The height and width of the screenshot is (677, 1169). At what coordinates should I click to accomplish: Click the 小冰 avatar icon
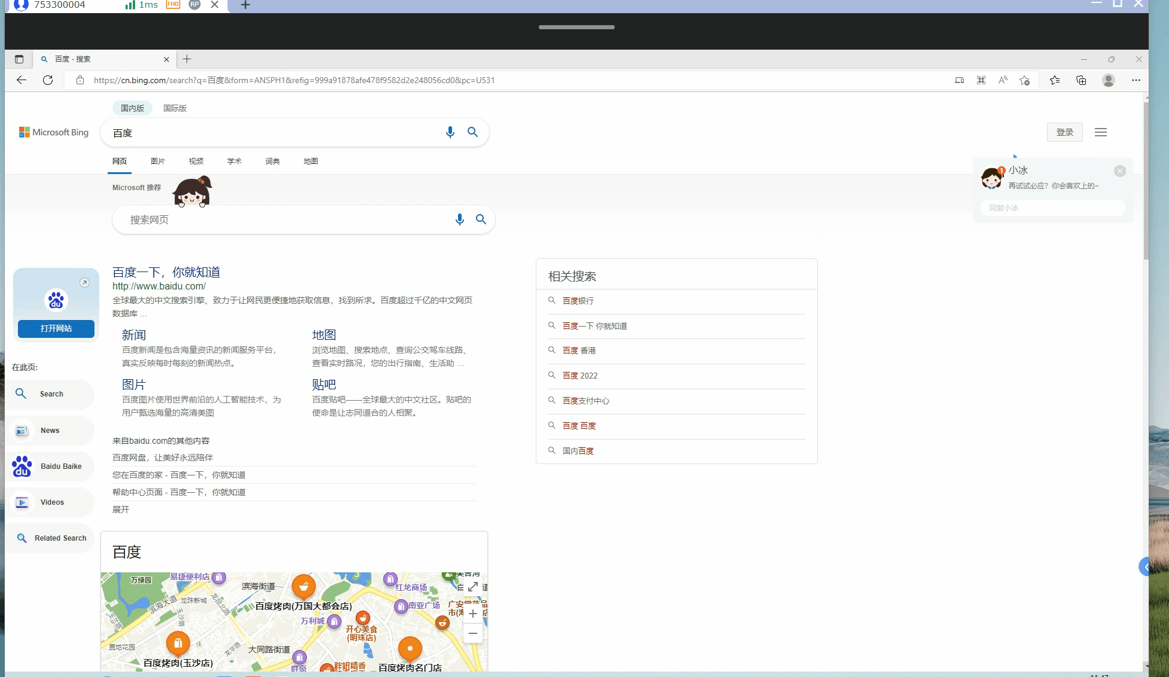992,178
